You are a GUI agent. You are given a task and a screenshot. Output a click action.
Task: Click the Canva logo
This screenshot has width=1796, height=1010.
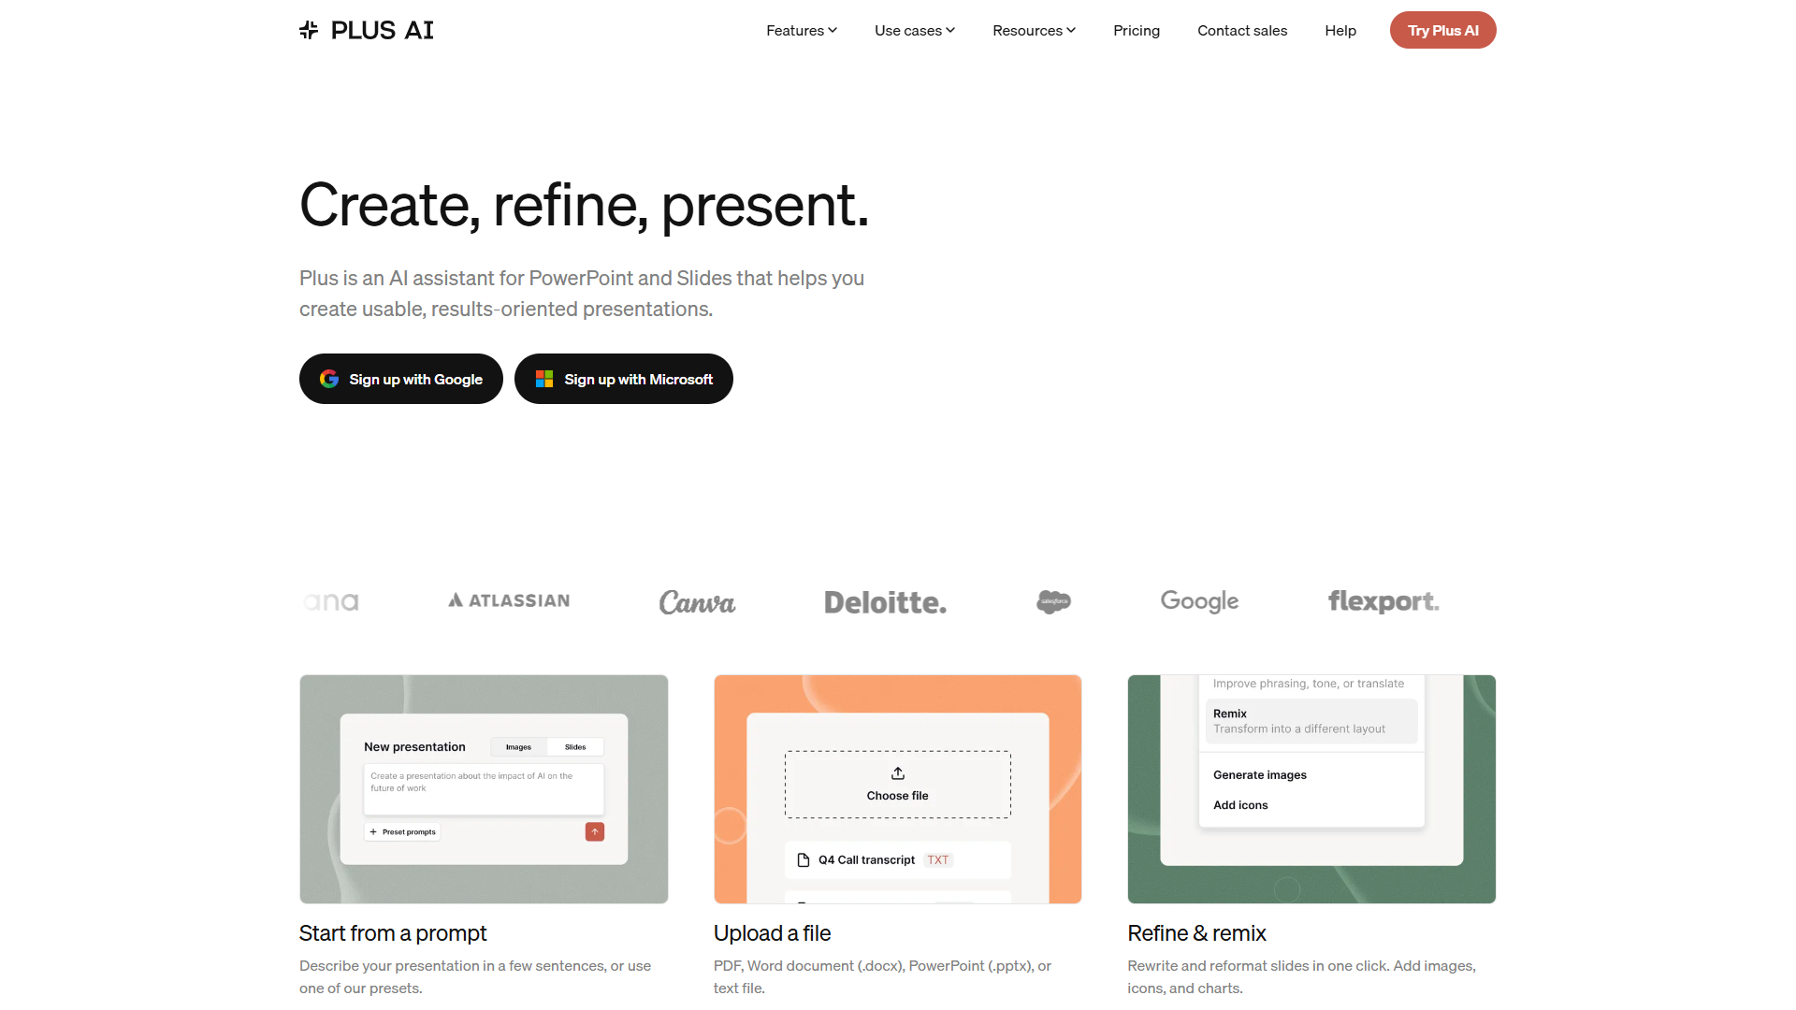(x=697, y=601)
